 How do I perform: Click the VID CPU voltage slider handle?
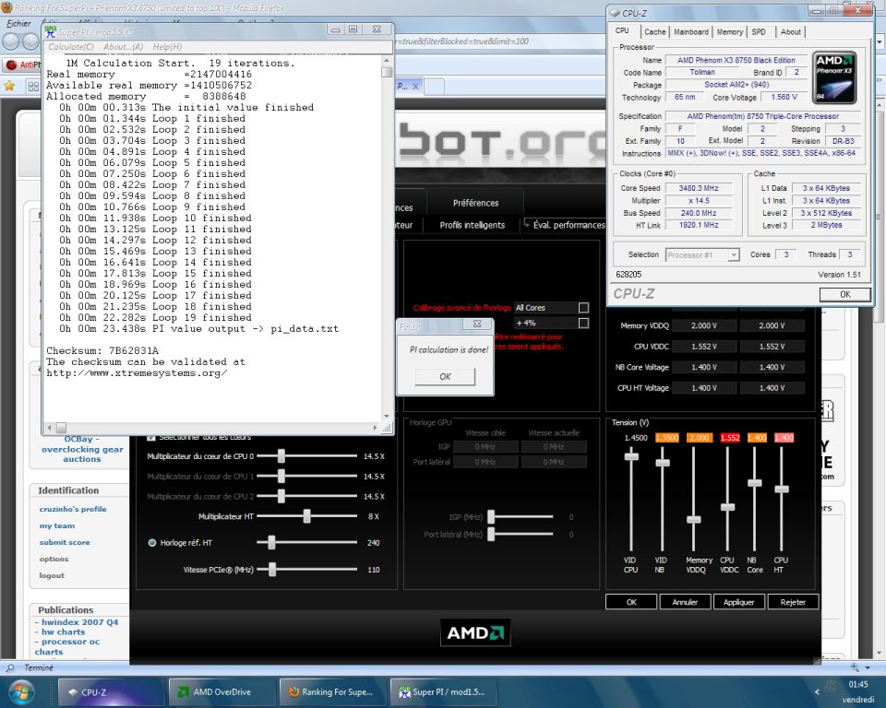(631, 456)
